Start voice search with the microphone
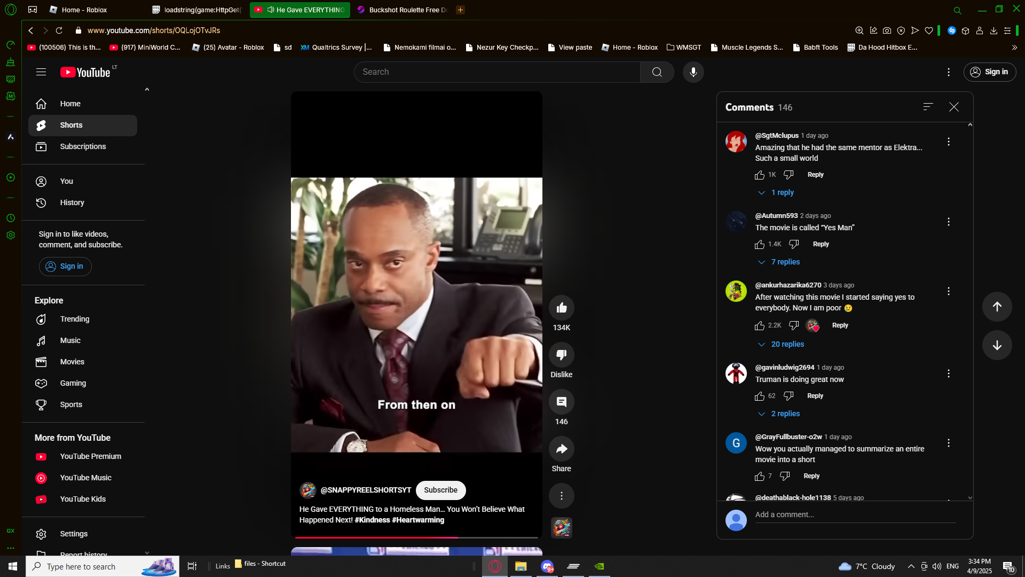 [x=693, y=72]
